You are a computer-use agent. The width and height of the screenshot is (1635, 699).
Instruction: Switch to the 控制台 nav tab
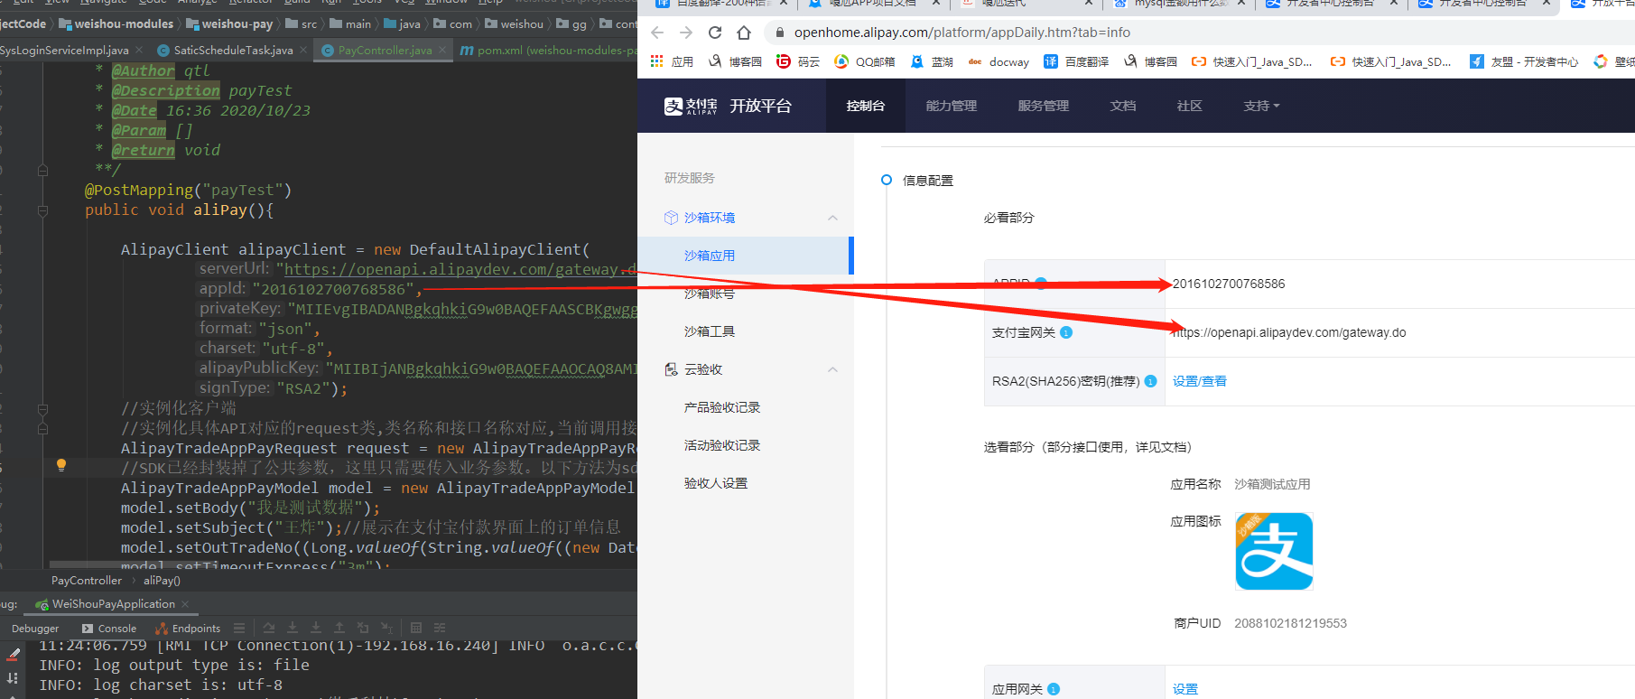coord(865,106)
